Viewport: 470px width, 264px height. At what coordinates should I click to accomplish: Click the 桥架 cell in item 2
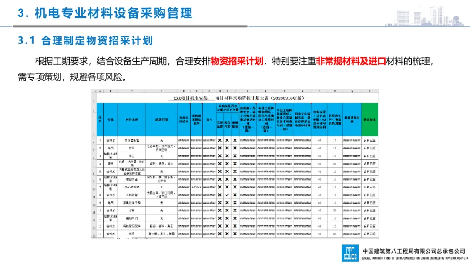pos(132,148)
